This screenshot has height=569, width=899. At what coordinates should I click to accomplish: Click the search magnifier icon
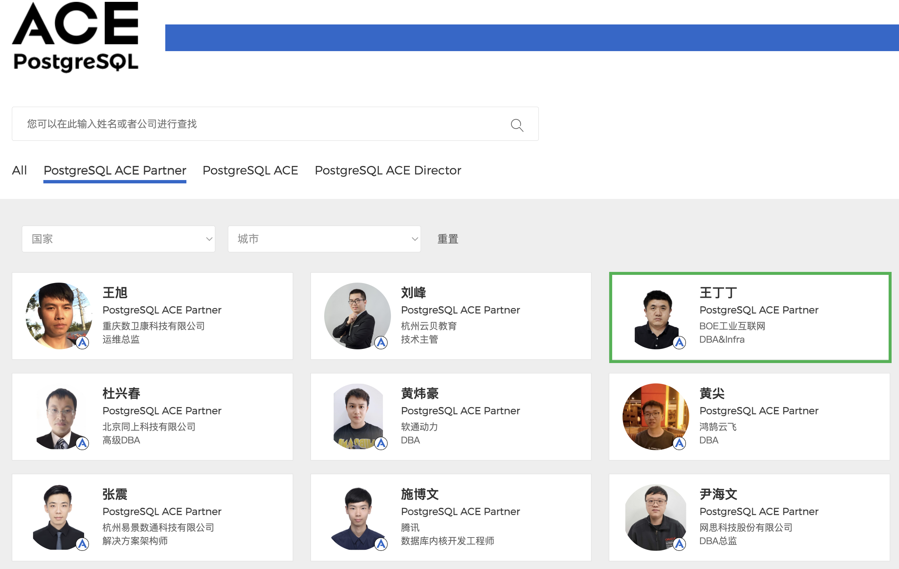coord(517,125)
